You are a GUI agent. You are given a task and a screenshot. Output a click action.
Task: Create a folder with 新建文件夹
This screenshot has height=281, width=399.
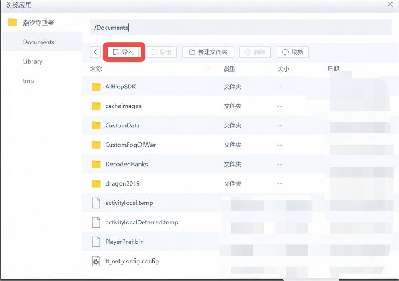coord(208,52)
